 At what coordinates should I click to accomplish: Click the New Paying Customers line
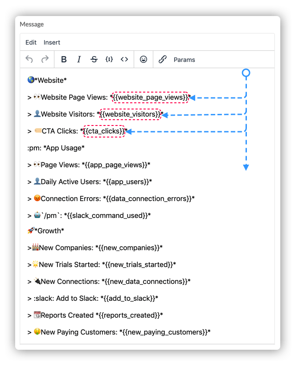(x=119, y=332)
